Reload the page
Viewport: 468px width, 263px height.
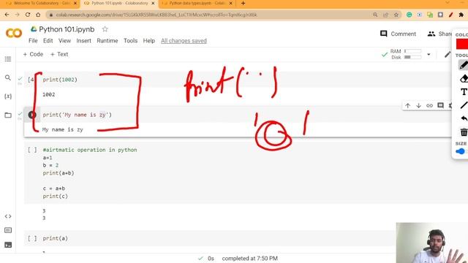28,15
